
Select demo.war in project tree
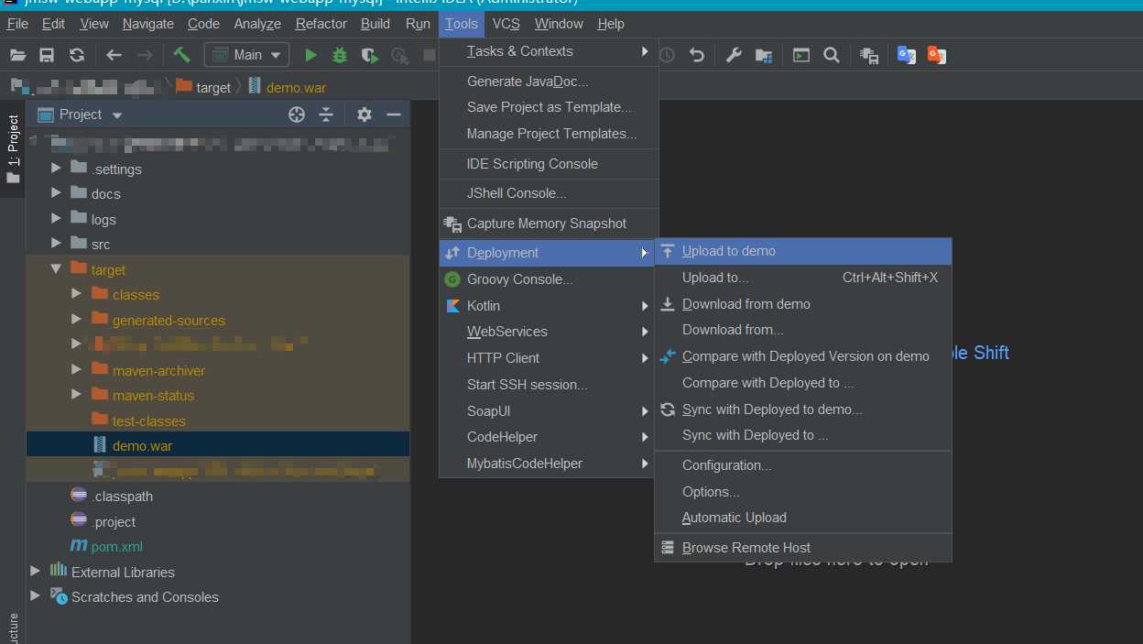(x=218, y=445)
